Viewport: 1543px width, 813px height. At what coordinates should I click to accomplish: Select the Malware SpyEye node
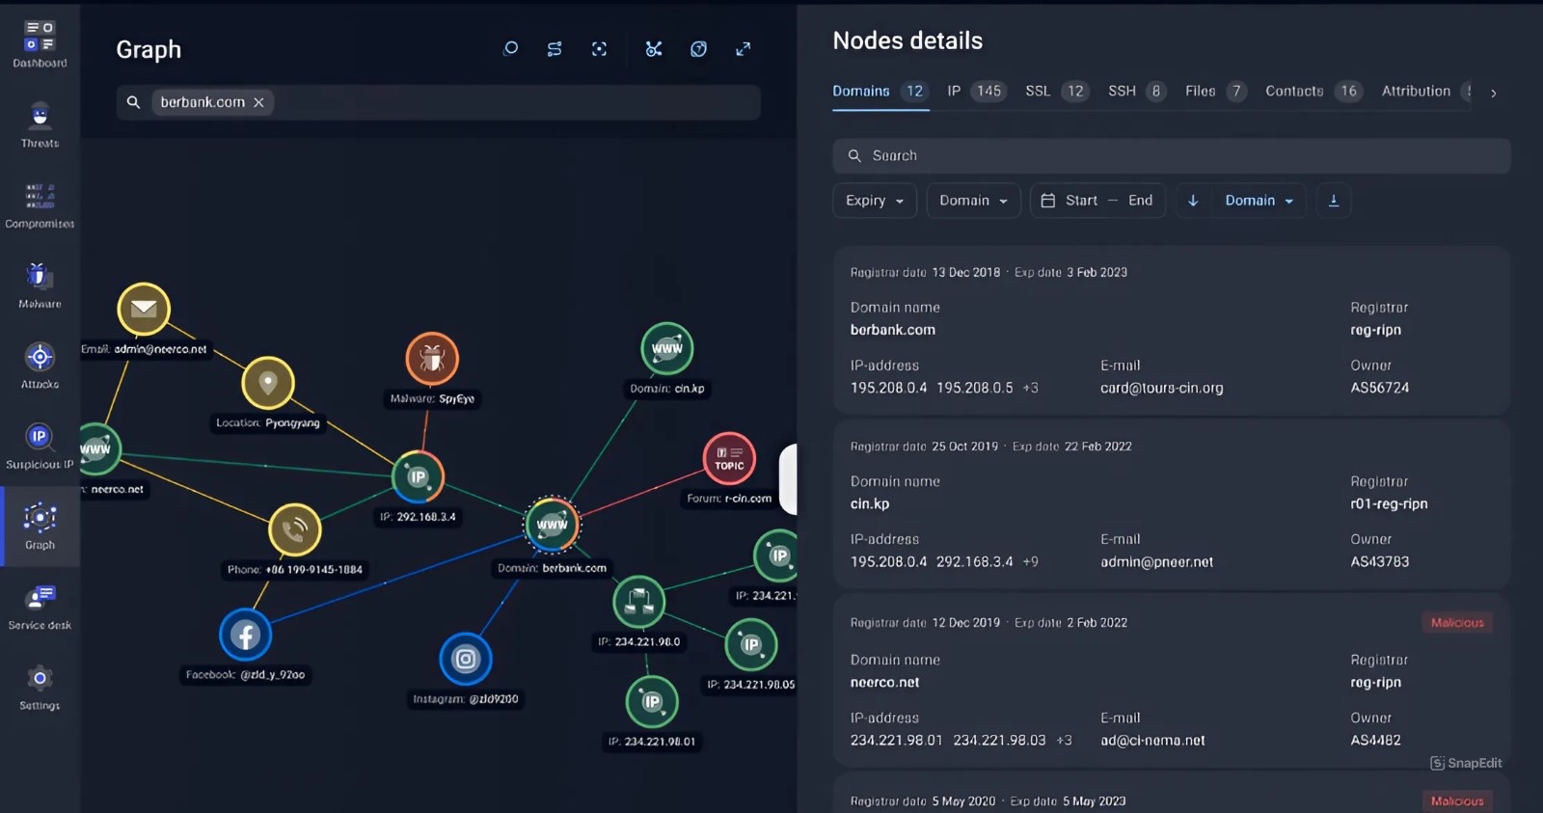pos(432,359)
